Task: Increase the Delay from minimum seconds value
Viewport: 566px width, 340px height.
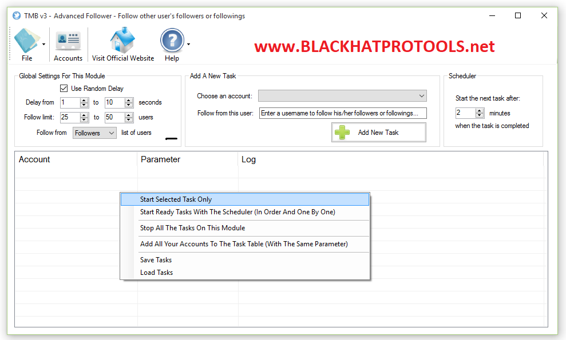Action: coord(84,100)
